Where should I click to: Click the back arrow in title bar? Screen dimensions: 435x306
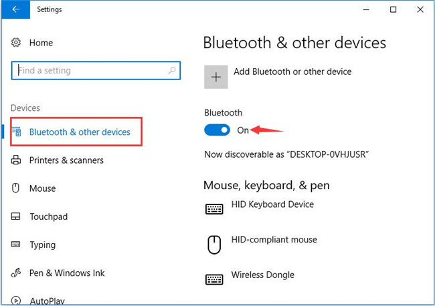[16, 9]
